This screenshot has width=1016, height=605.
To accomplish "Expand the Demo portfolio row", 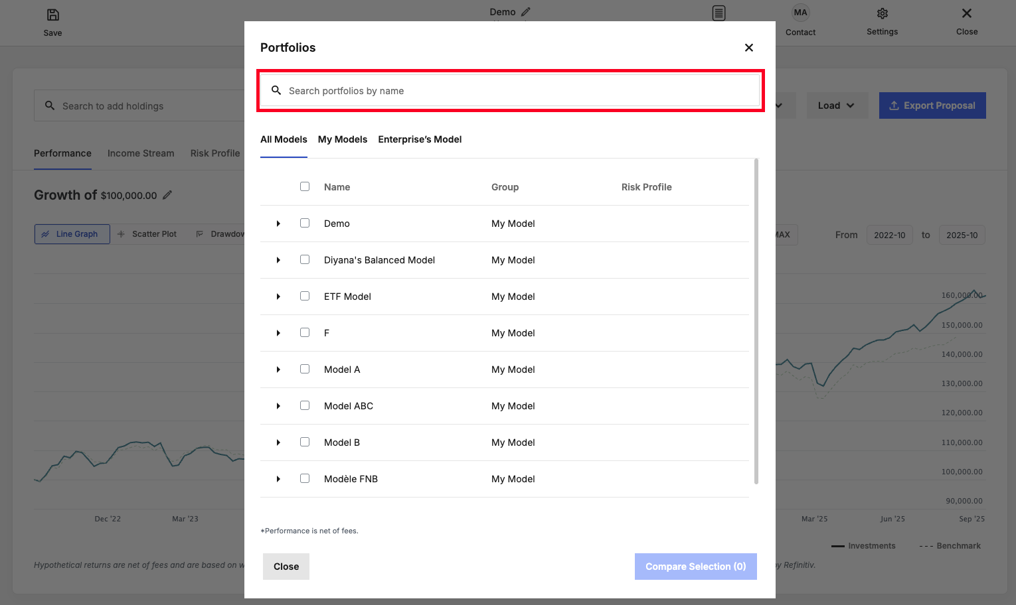I will pyautogui.click(x=278, y=224).
